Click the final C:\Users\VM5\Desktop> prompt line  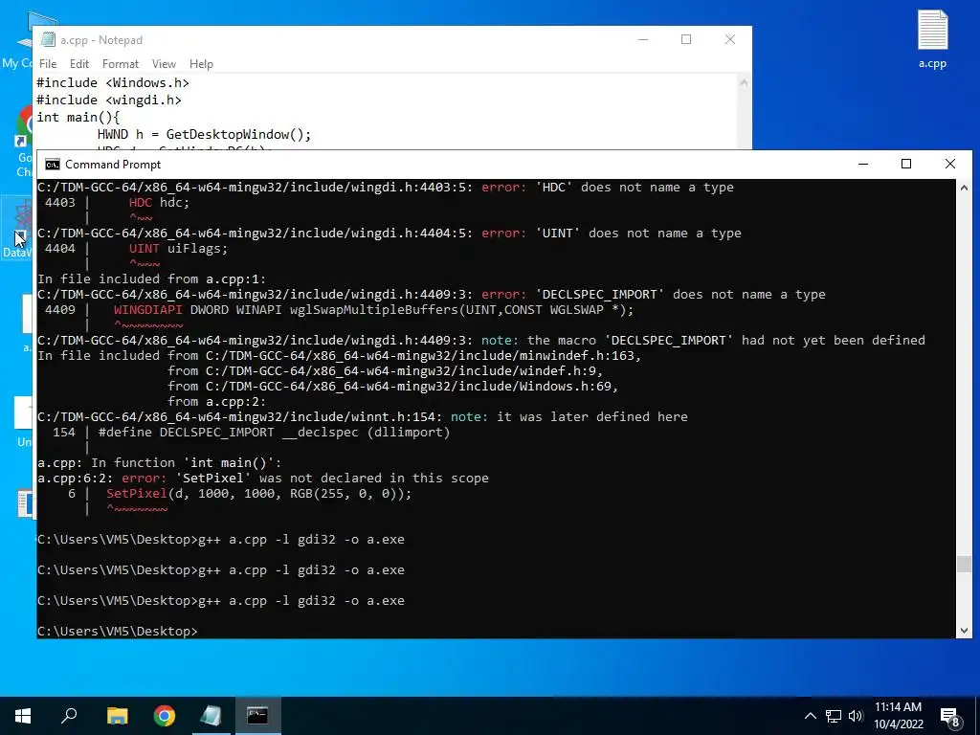[118, 631]
